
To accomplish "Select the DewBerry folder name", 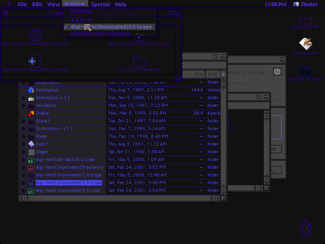I will pos(46,106).
